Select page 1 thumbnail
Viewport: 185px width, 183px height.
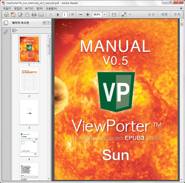(x=29, y=49)
